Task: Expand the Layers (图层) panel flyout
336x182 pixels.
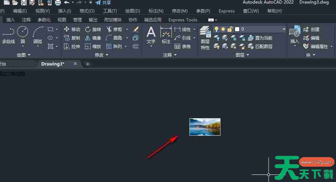Action: tap(242, 55)
